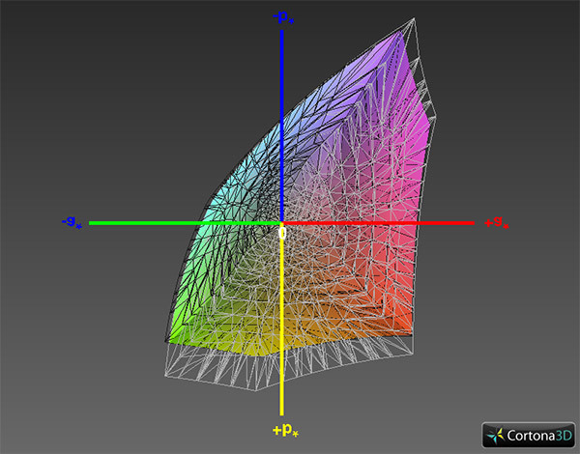The image size is (580, 454).
Task: Click the '+p*' yellow axis label
Action: [285, 431]
